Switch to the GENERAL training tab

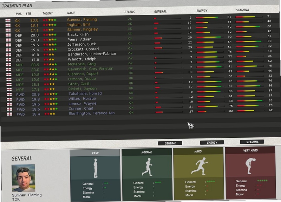(x=170, y=143)
